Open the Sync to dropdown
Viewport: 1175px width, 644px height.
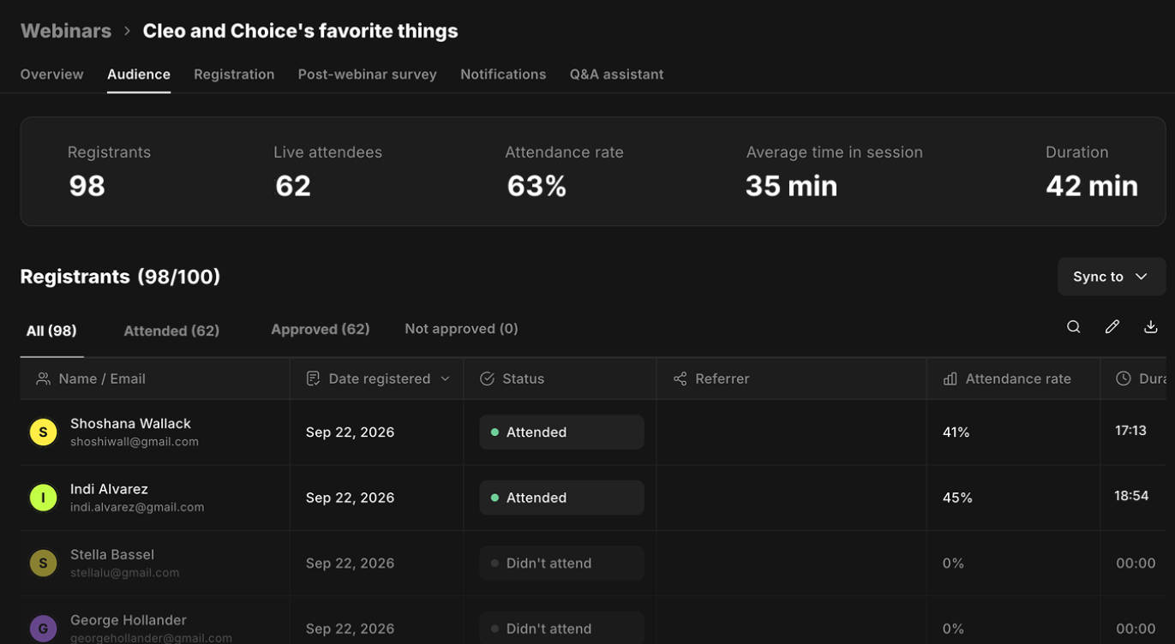(x=1112, y=277)
